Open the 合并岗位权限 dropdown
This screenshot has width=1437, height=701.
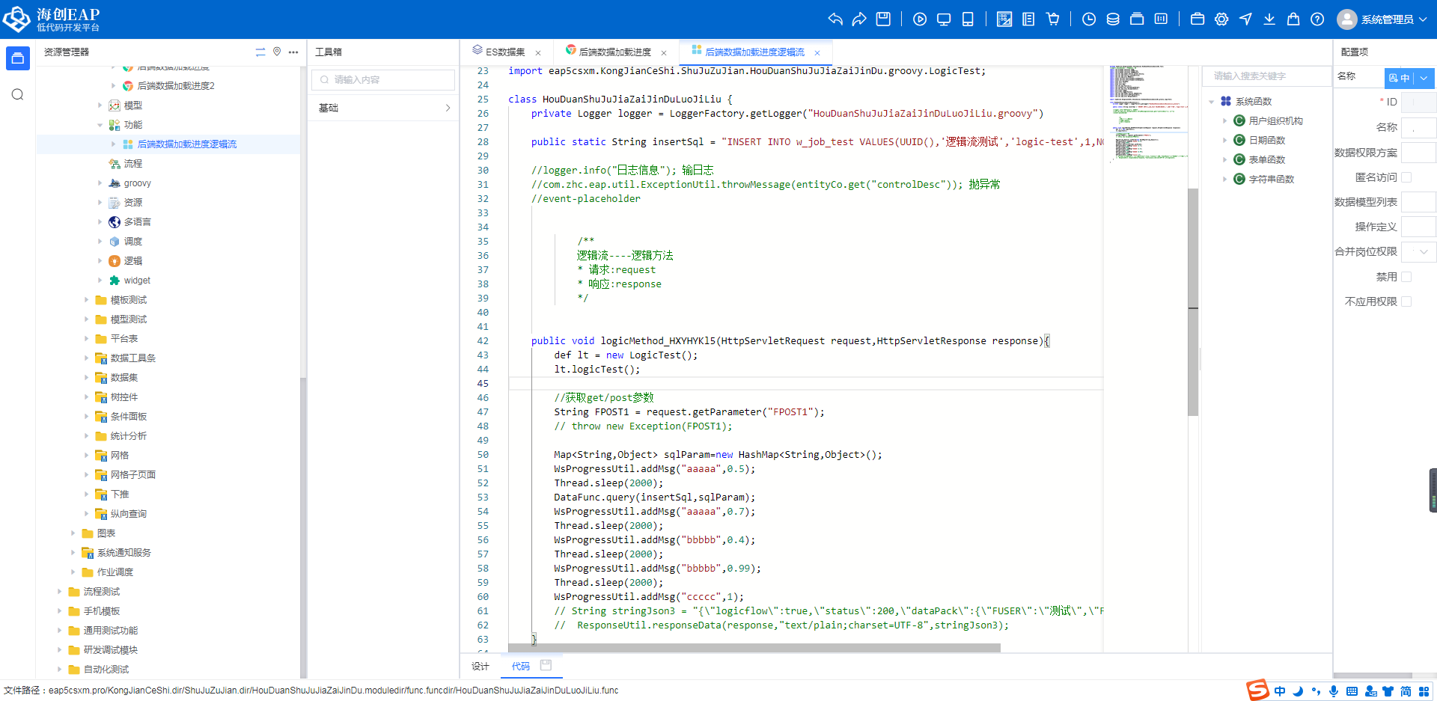click(1418, 252)
